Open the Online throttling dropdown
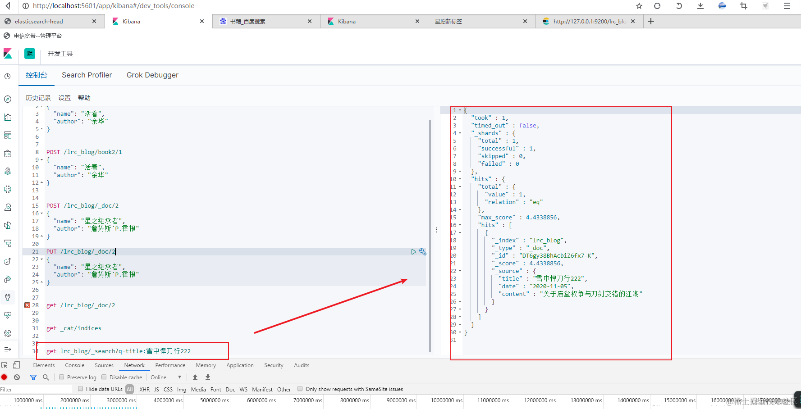Viewport: 801px width, 409px height. (x=166, y=377)
